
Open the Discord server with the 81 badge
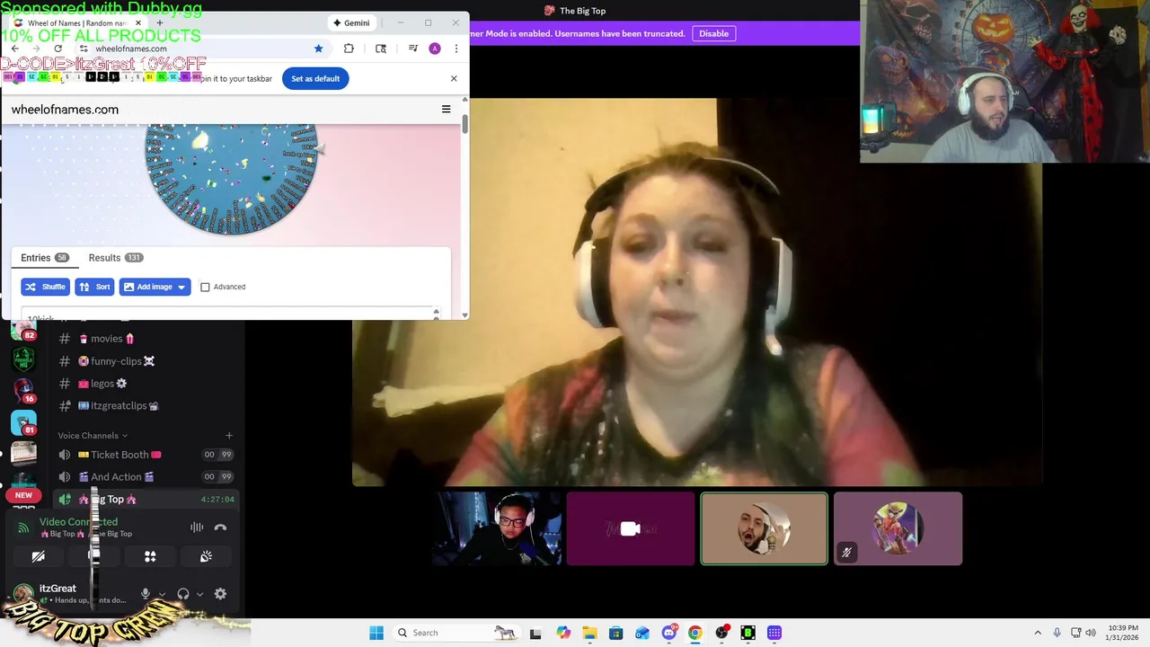click(24, 422)
